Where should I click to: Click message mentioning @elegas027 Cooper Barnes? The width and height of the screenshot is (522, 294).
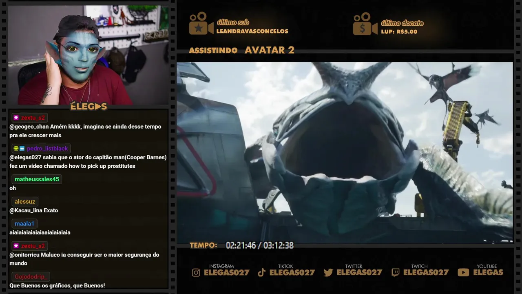tap(88, 161)
